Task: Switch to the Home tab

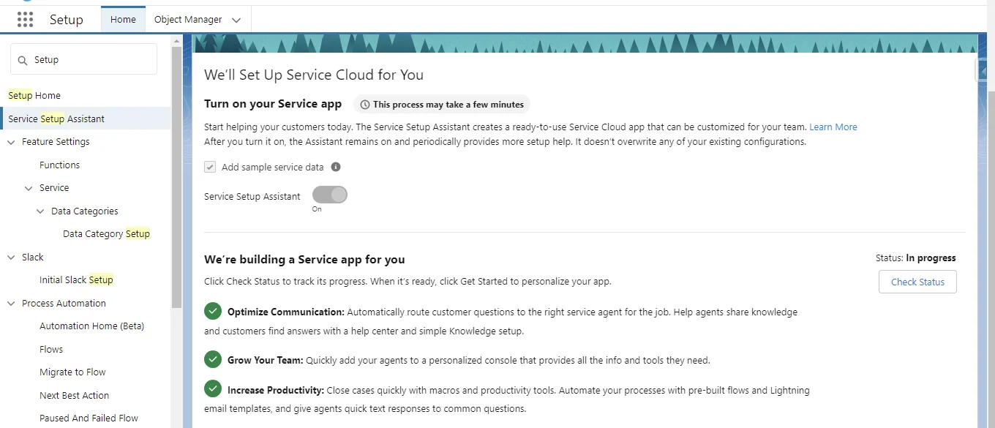Action: (122, 19)
